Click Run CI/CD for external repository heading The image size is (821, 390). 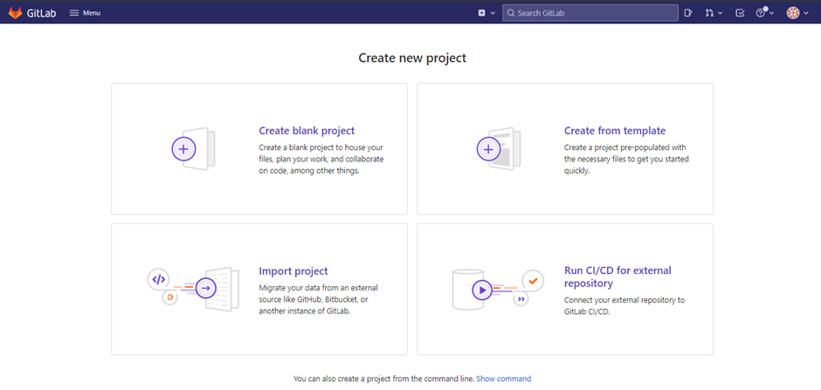617,277
